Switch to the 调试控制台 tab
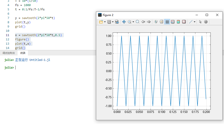224x124 pixels. tap(9, 53)
